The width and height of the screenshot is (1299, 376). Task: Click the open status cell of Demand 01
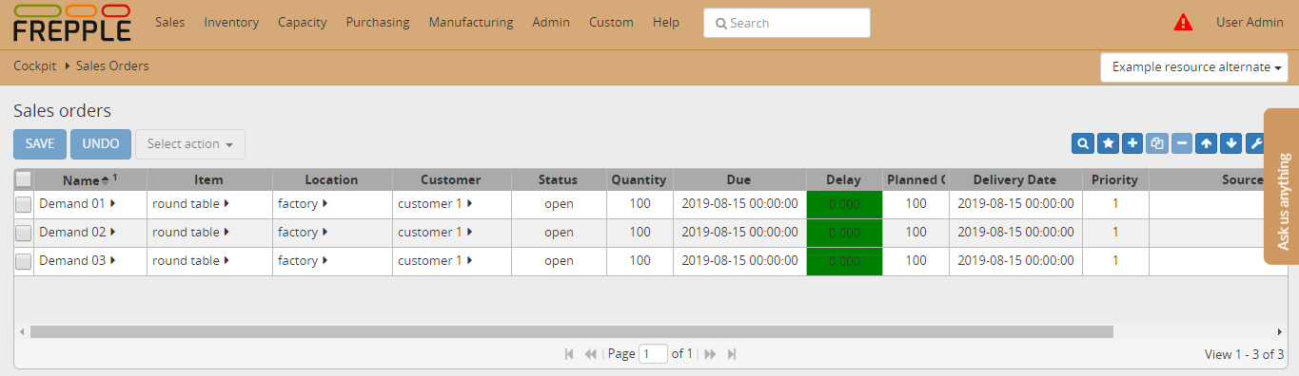pos(559,204)
